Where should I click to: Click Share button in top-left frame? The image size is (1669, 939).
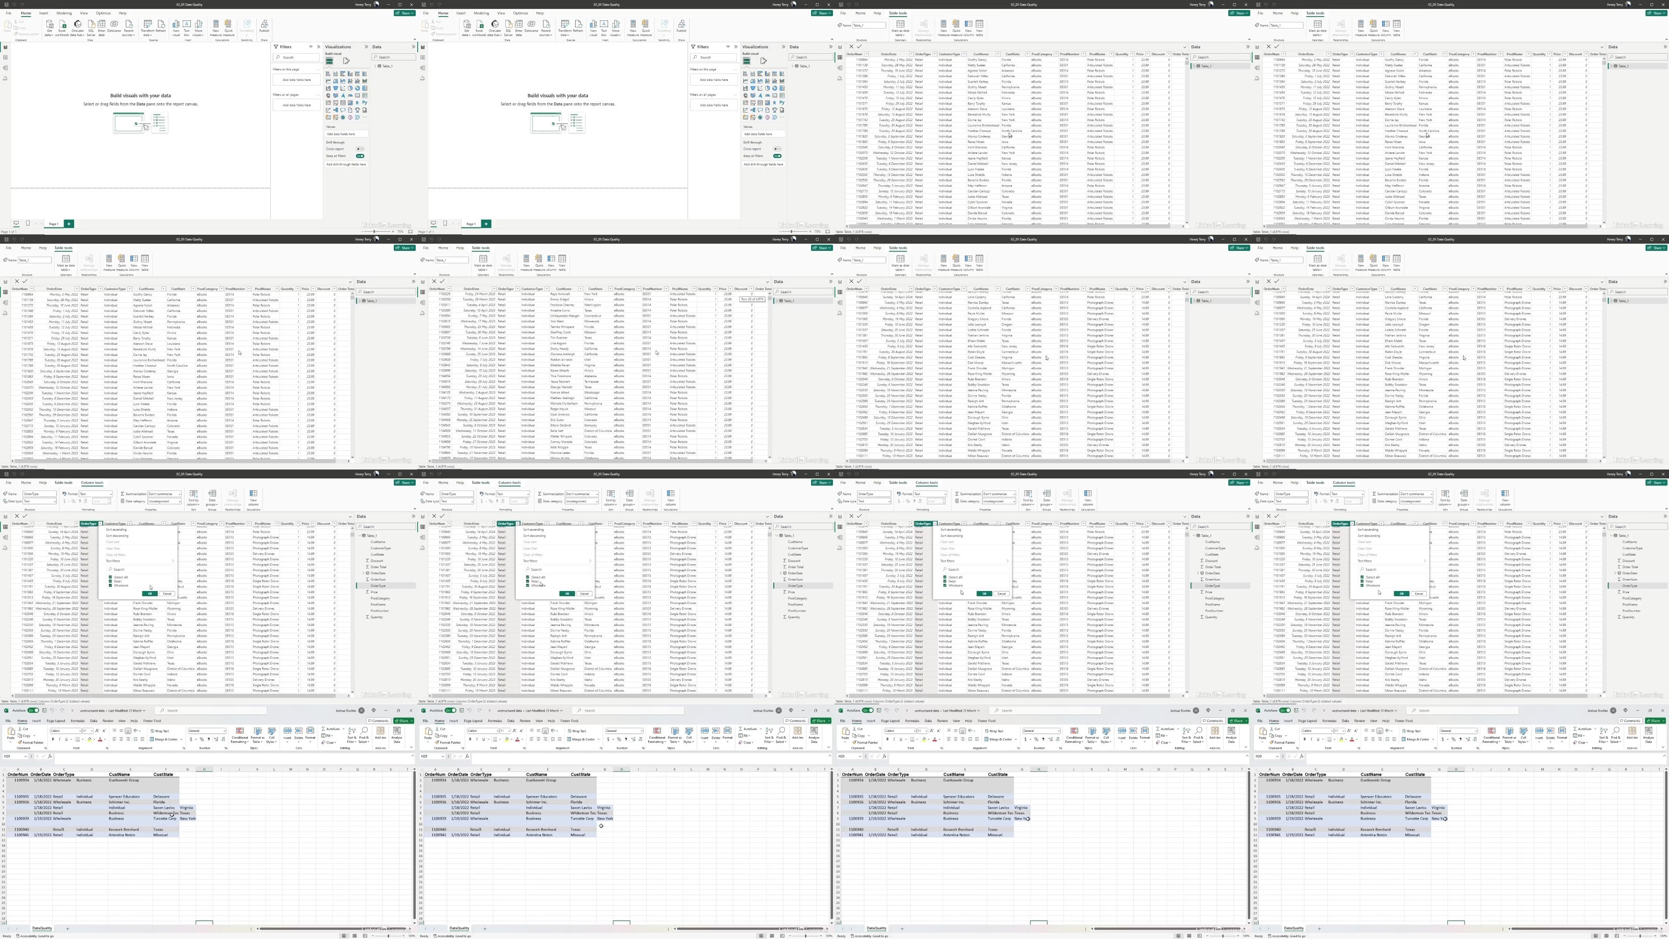coord(405,13)
